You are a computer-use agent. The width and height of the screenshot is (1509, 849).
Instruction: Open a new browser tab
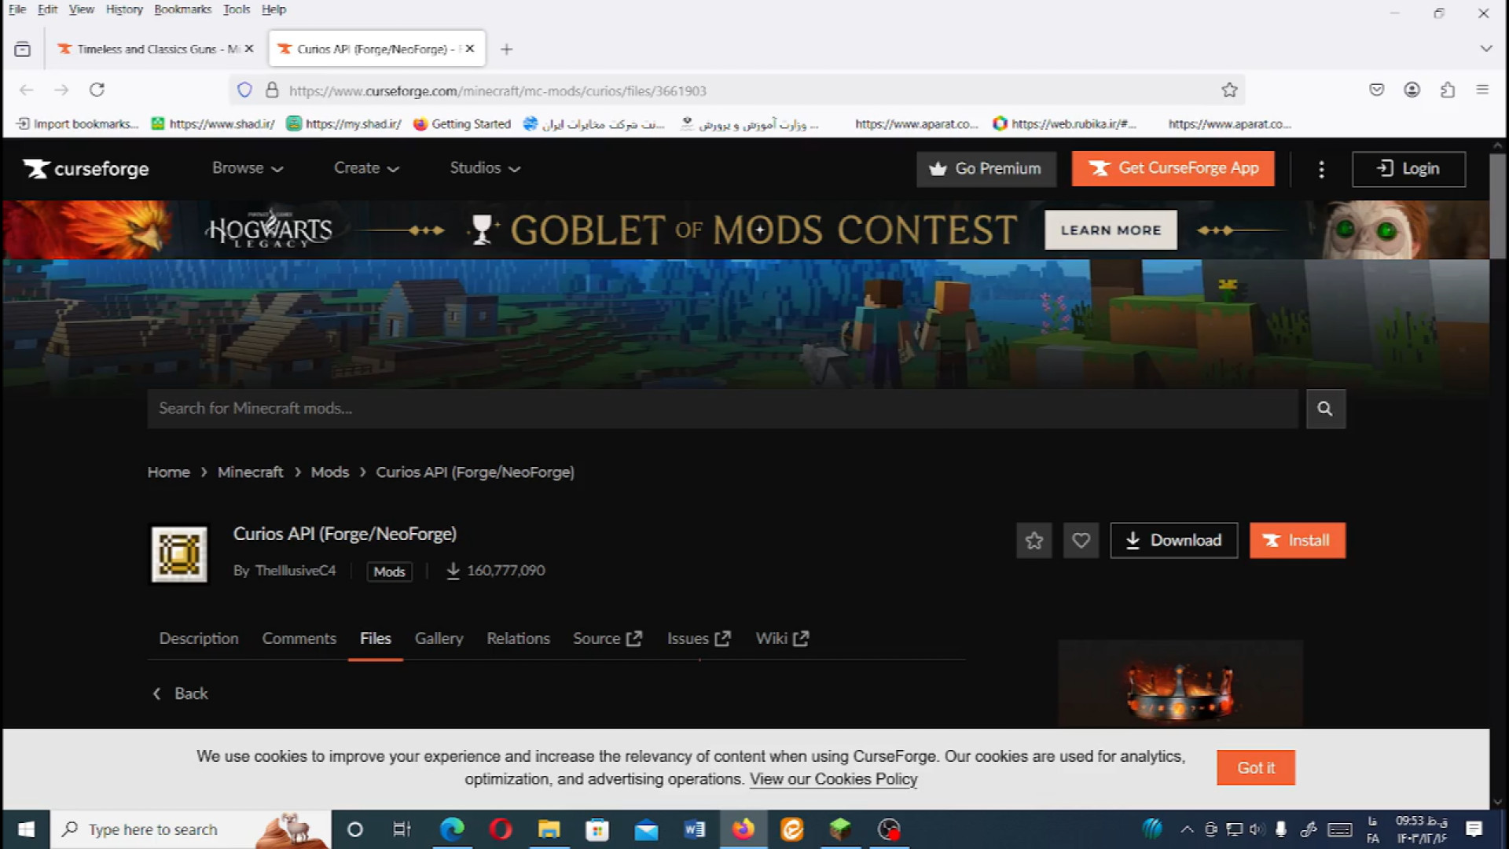[507, 50]
